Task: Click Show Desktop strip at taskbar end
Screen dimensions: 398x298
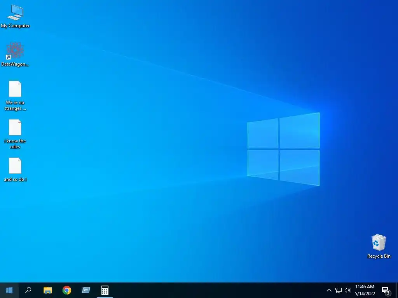Action: 397,290
